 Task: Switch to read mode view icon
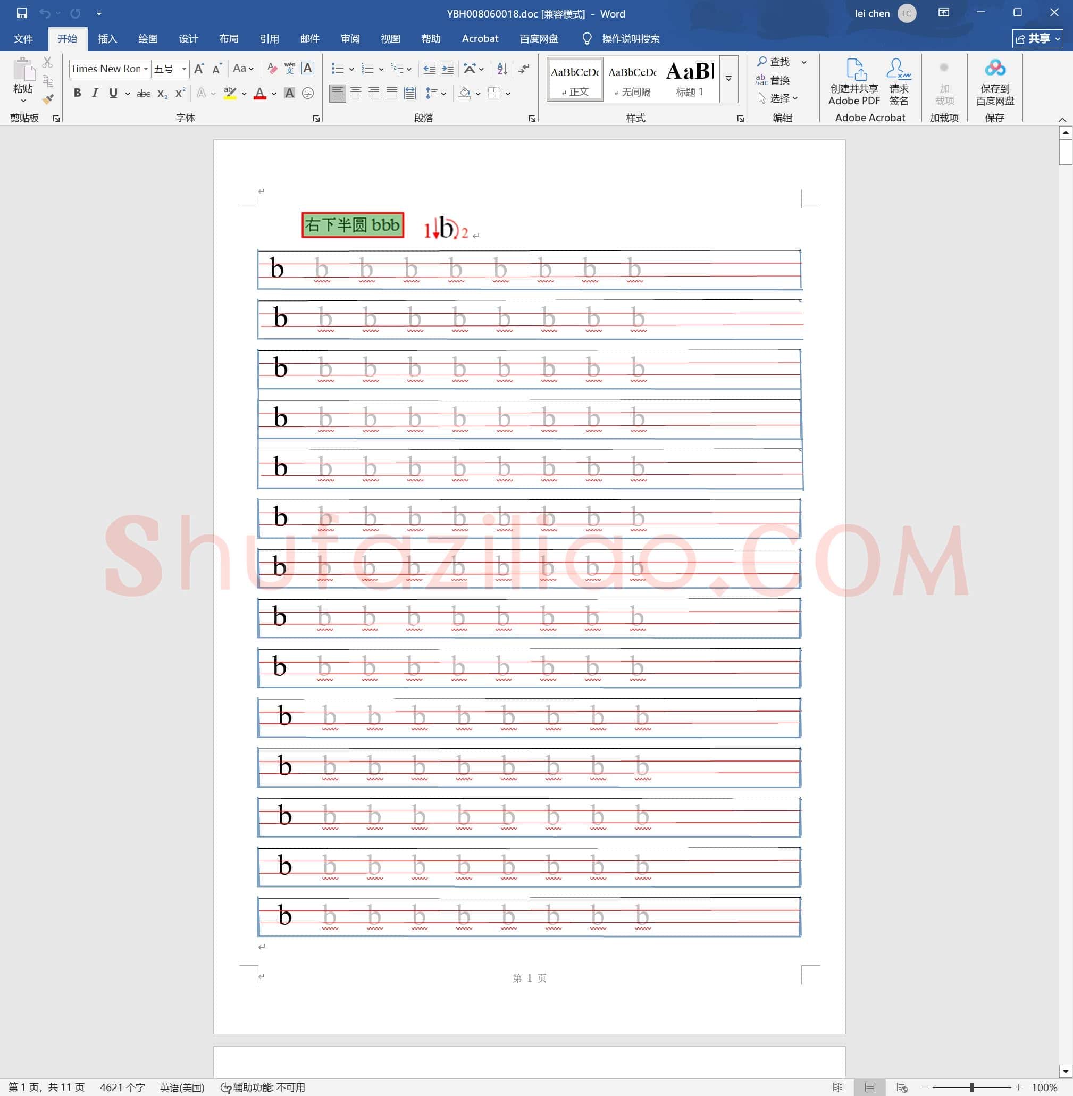click(x=838, y=1087)
